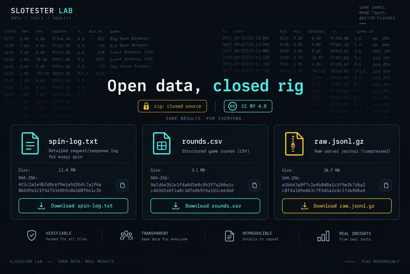410x274 pixels.
Task: Click 'OPEN DATA. REAL RESULTS.' footer text
Action: (x=86, y=262)
